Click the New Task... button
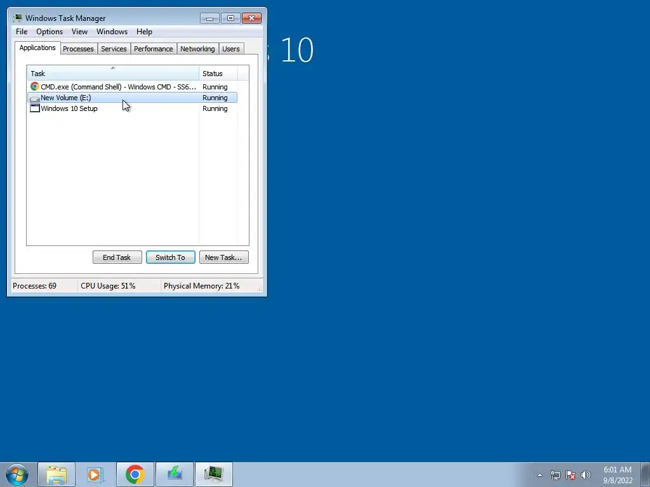The height and width of the screenshot is (487, 650). [x=223, y=257]
